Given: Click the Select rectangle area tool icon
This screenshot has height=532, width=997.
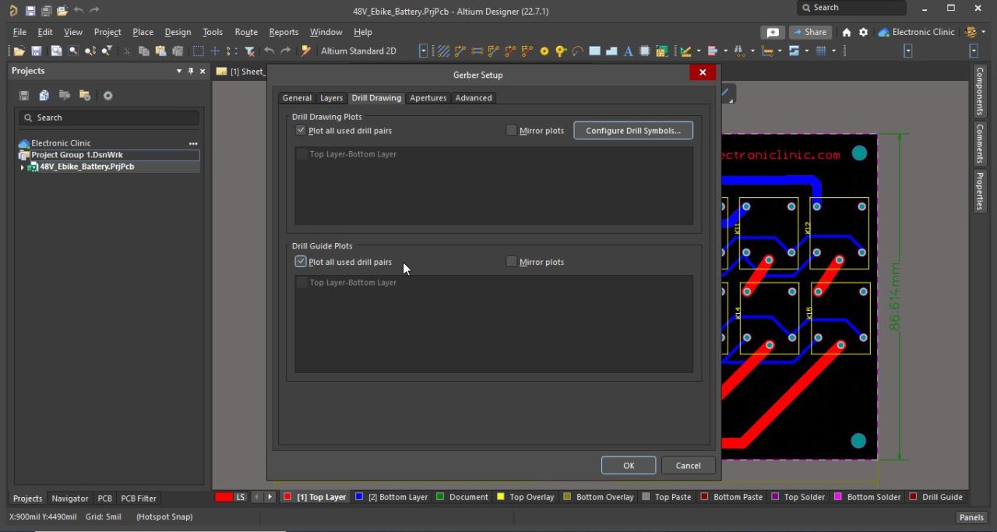Looking at the screenshot, I should click(x=199, y=51).
